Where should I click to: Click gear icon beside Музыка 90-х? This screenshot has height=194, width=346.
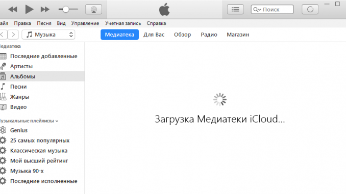tap(3, 171)
